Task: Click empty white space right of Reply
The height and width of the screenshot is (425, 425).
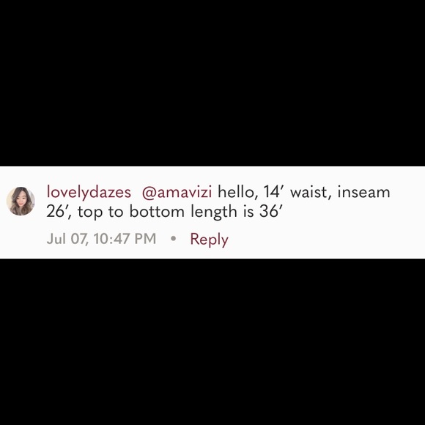Action: [325, 240]
